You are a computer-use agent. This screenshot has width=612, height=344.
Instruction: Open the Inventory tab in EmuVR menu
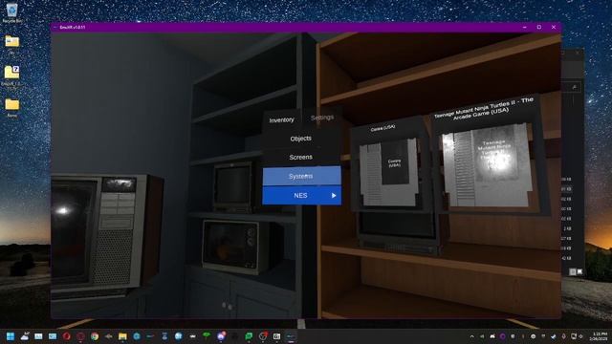coord(281,120)
